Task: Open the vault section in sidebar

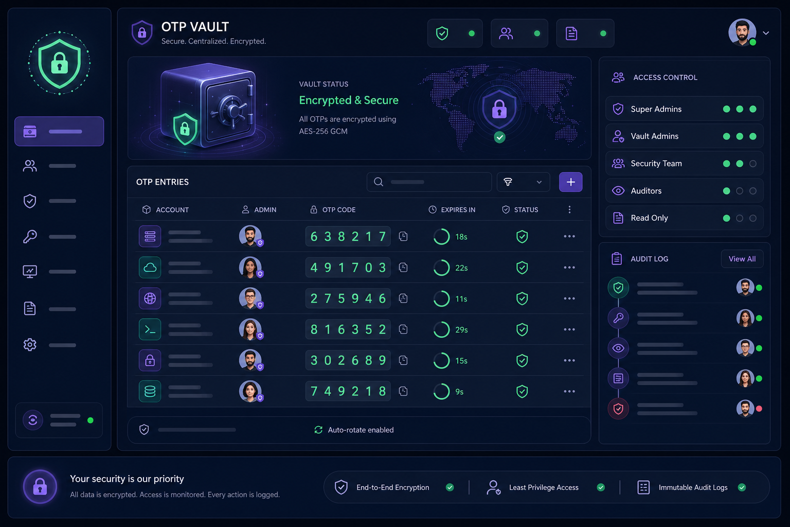Action: [x=59, y=131]
